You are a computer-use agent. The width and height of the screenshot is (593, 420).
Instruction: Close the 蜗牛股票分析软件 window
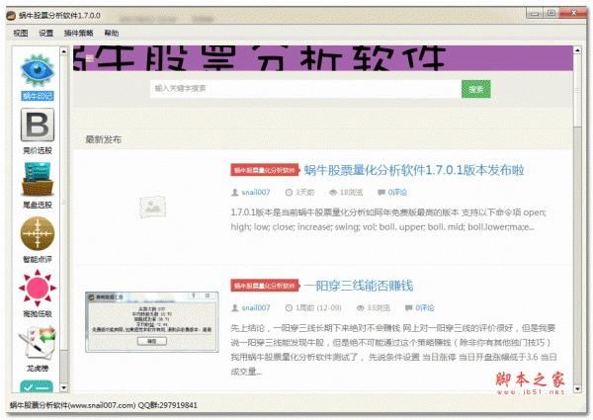[x=572, y=13]
